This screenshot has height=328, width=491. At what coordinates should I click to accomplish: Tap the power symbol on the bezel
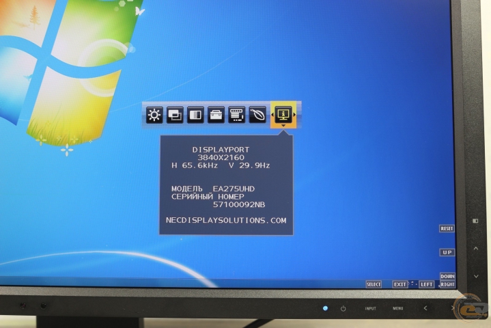point(343,309)
